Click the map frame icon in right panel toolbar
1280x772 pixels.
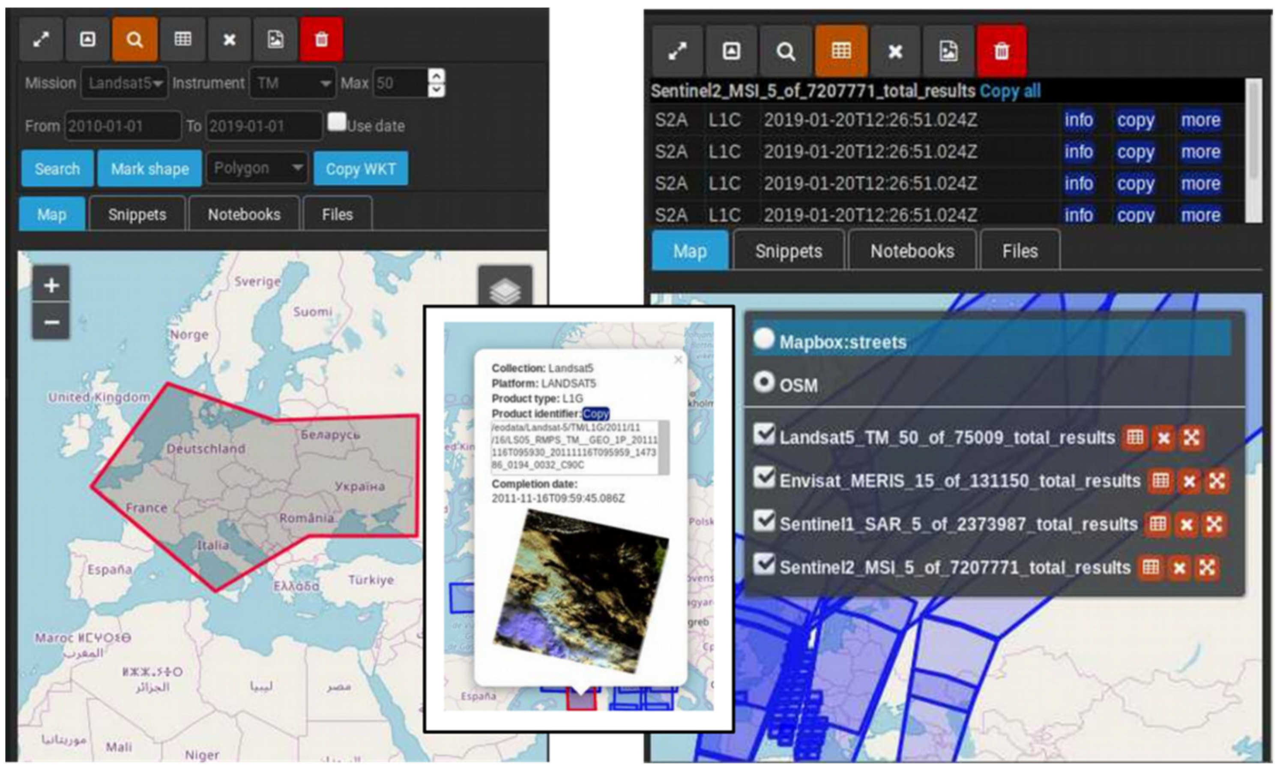(x=731, y=51)
